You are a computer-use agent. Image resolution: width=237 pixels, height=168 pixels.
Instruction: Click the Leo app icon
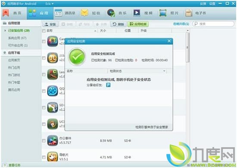53,74
